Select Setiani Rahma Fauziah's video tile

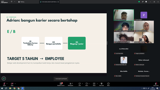click(x=144, y=26)
